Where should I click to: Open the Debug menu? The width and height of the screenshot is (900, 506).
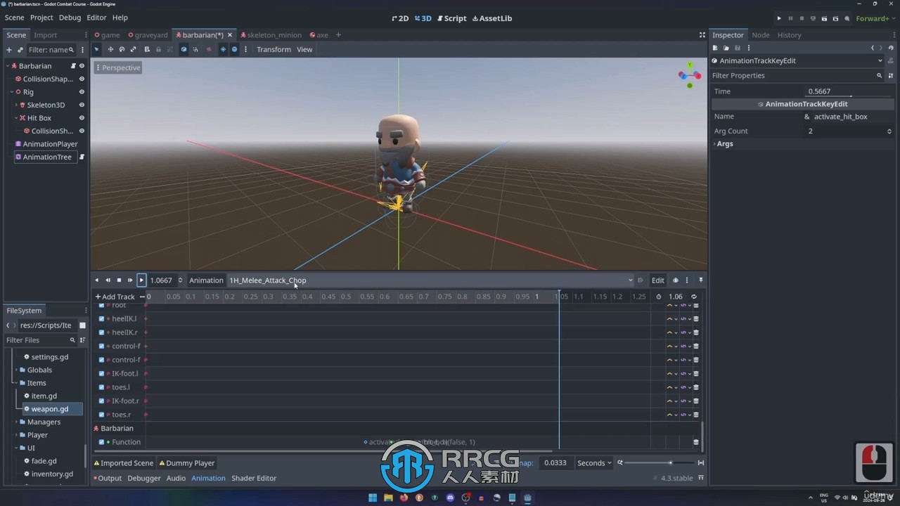tap(70, 18)
